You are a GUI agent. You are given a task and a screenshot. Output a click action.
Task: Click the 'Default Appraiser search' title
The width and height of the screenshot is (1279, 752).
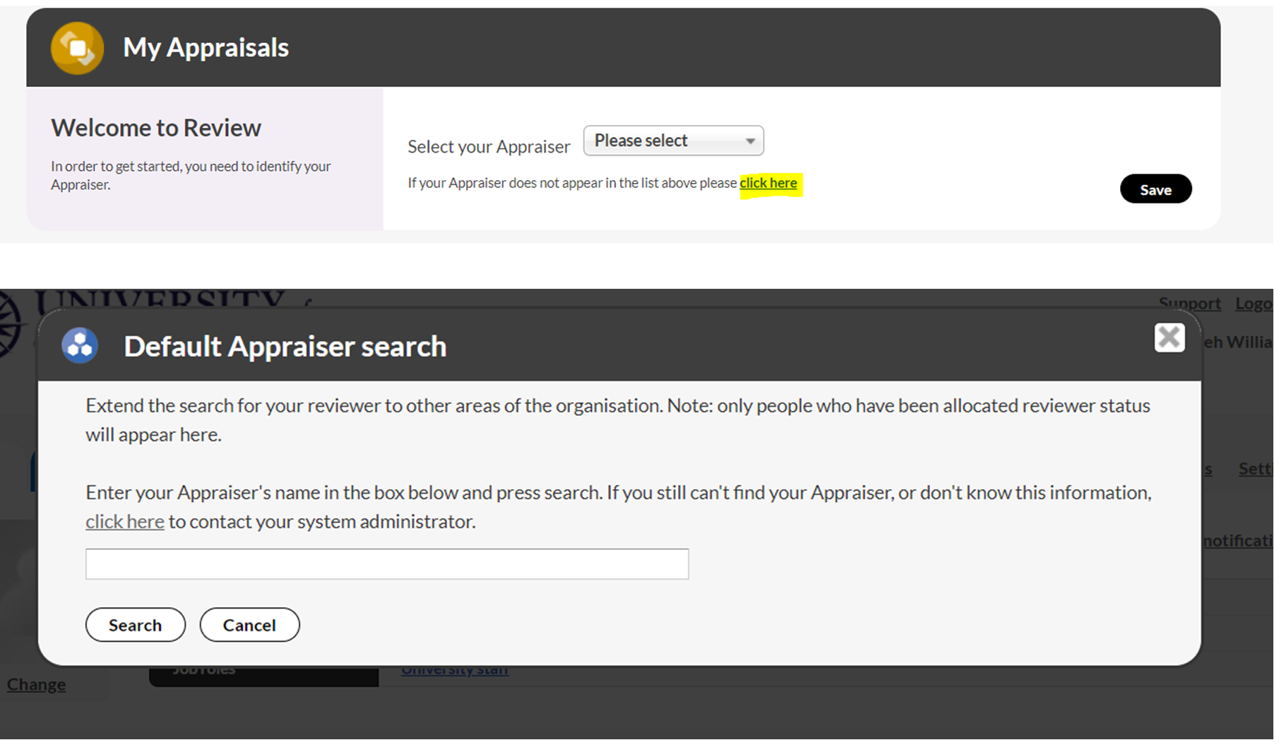click(285, 346)
